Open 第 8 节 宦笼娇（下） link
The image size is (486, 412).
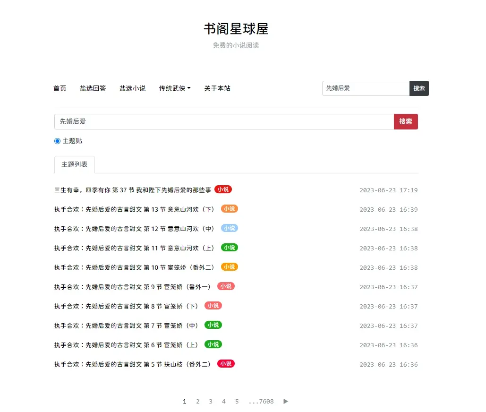(126, 306)
